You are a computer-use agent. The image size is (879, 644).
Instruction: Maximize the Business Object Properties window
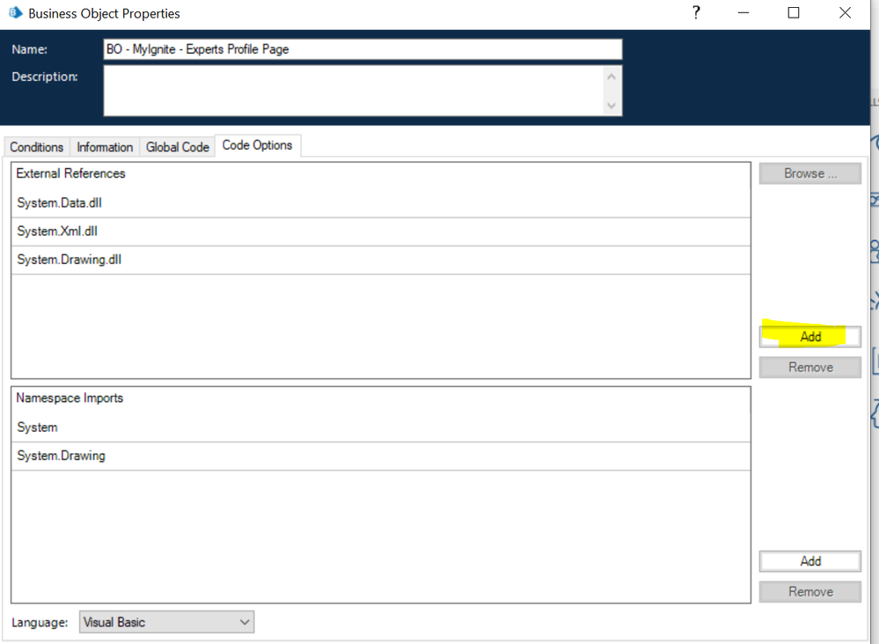tap(794, 12)
